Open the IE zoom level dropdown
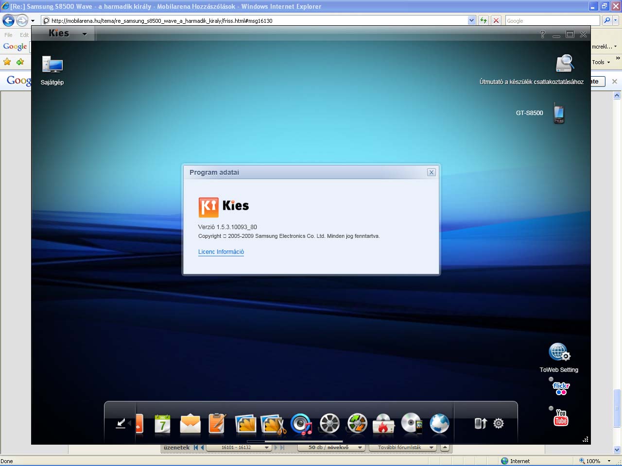The width and height of the screenshot is (622, 466). coord(609,461)
